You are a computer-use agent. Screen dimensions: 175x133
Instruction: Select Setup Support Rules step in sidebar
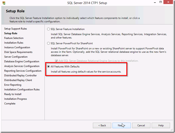(16, 29)
